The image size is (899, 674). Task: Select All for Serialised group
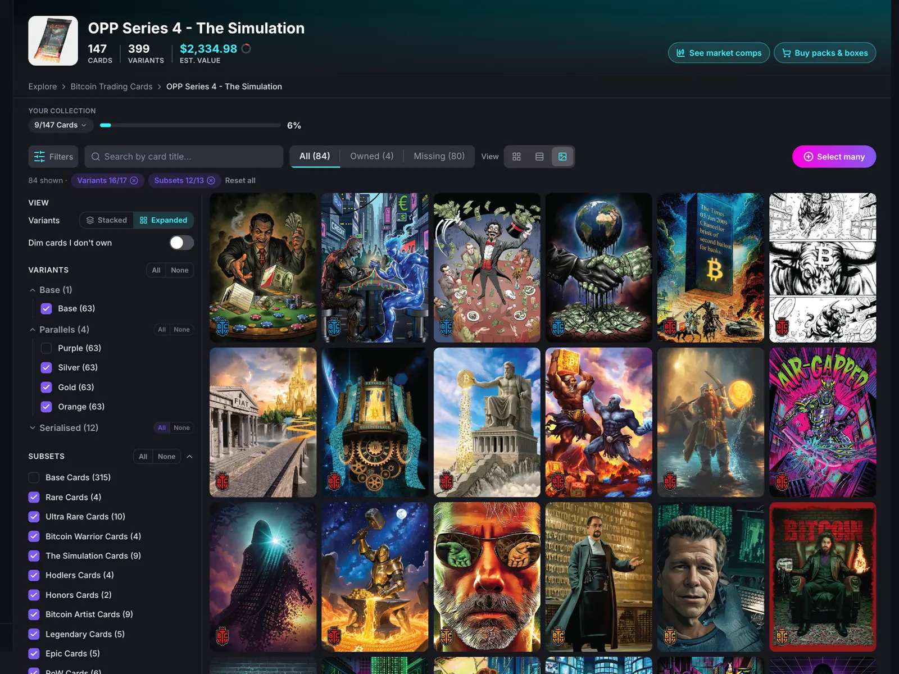[x=162, y=428]
